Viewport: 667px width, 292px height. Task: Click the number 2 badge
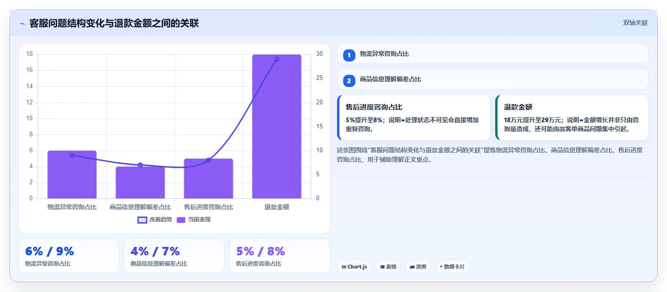tap(349, 81)
